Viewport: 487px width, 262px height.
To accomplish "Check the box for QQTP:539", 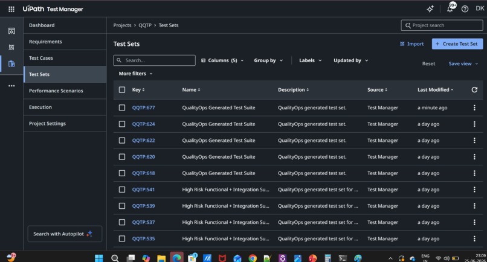I will (122, 206).
